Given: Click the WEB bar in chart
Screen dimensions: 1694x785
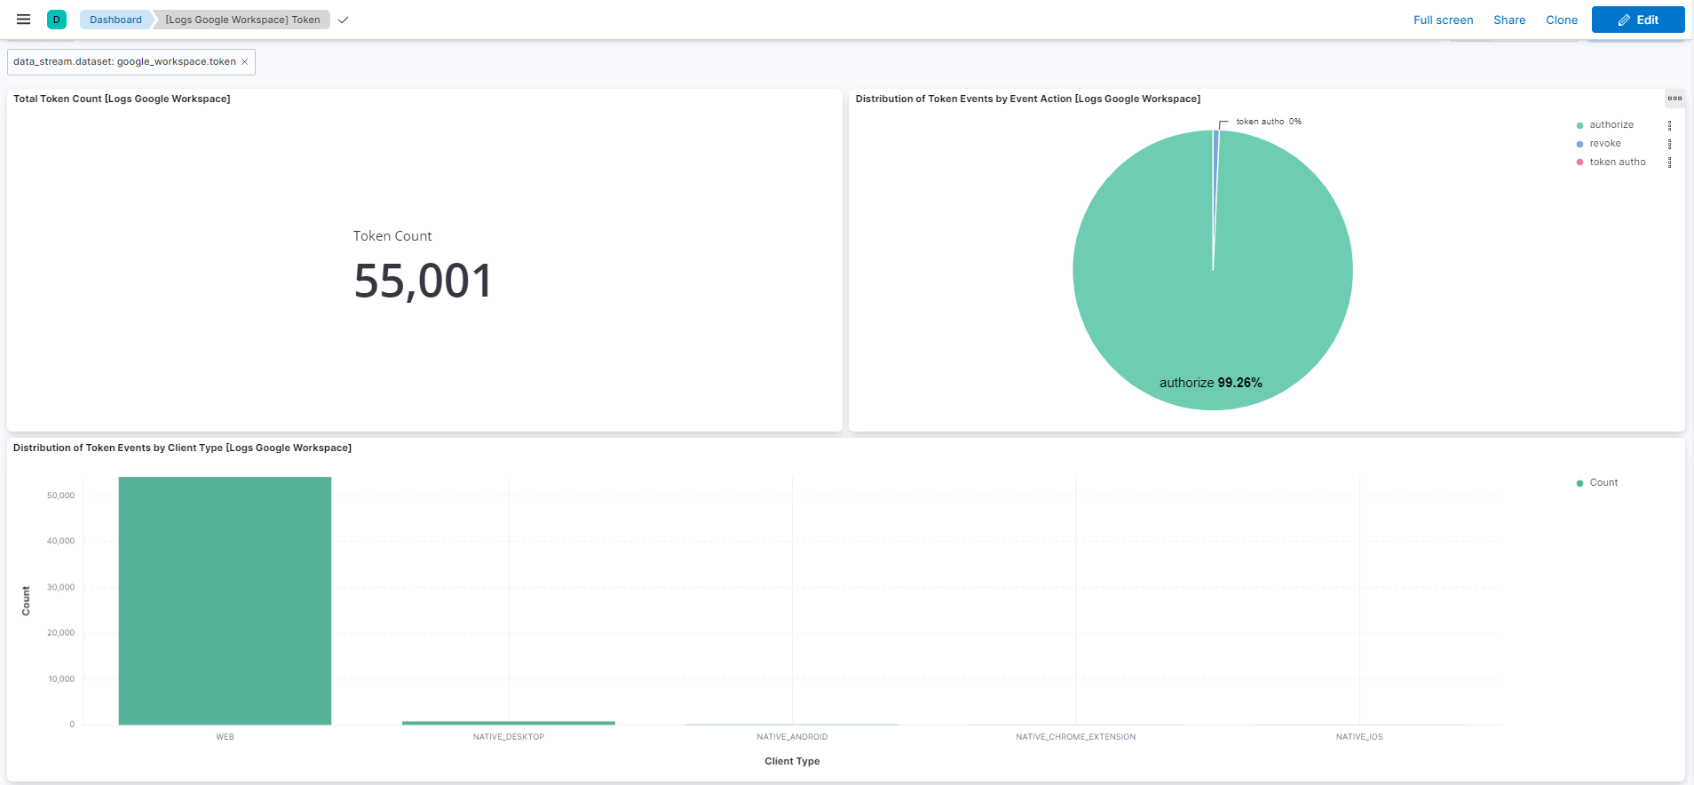Looking at the screenshot, I should coord(225,600).
